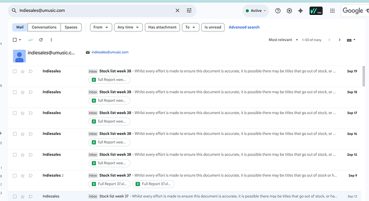Mark Sep 17 email as important
Viewport: 369px width, 201px height.
pos(30,113)
